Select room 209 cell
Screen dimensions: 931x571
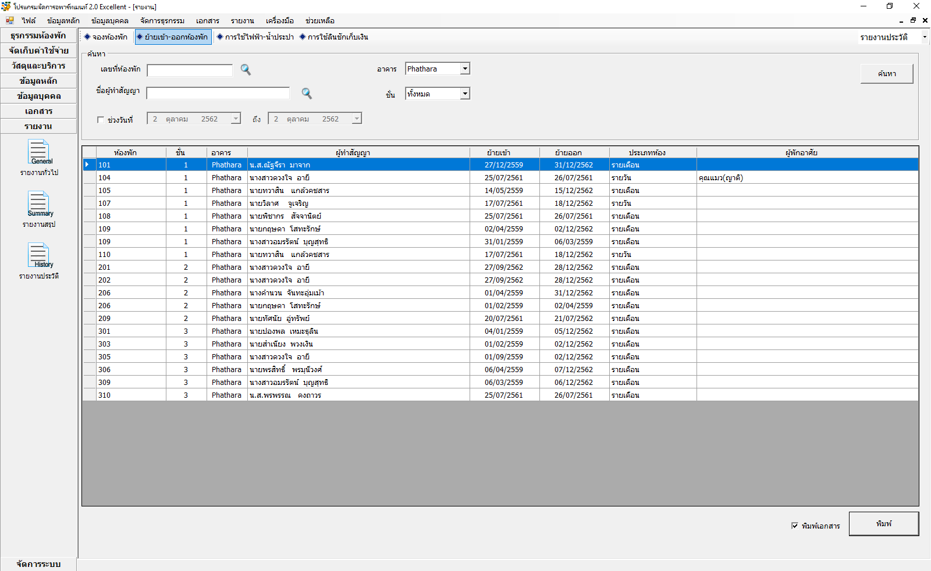coord(131,319)
